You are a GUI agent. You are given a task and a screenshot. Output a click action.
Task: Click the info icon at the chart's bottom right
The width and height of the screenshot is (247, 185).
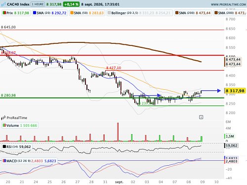click(x=201, y=117)
